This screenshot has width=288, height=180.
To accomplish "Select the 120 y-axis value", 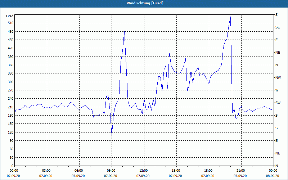I will pyautogui.click(x=11, y=132).
